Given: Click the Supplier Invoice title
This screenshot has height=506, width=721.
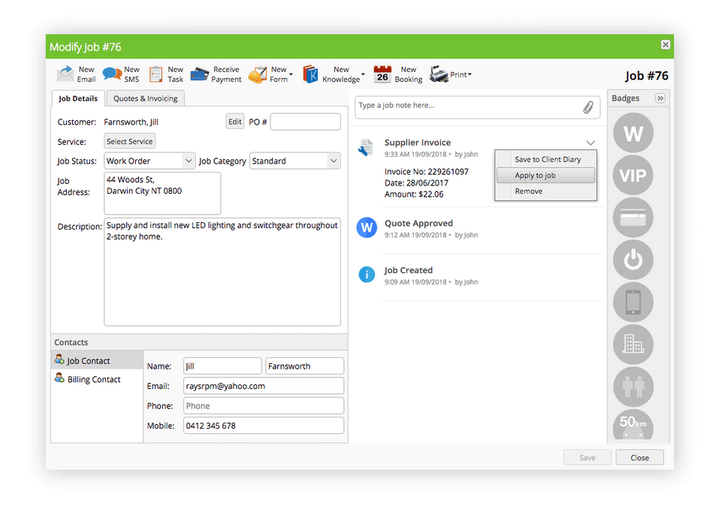Looking at the screenshot, I should click(418, 143).
